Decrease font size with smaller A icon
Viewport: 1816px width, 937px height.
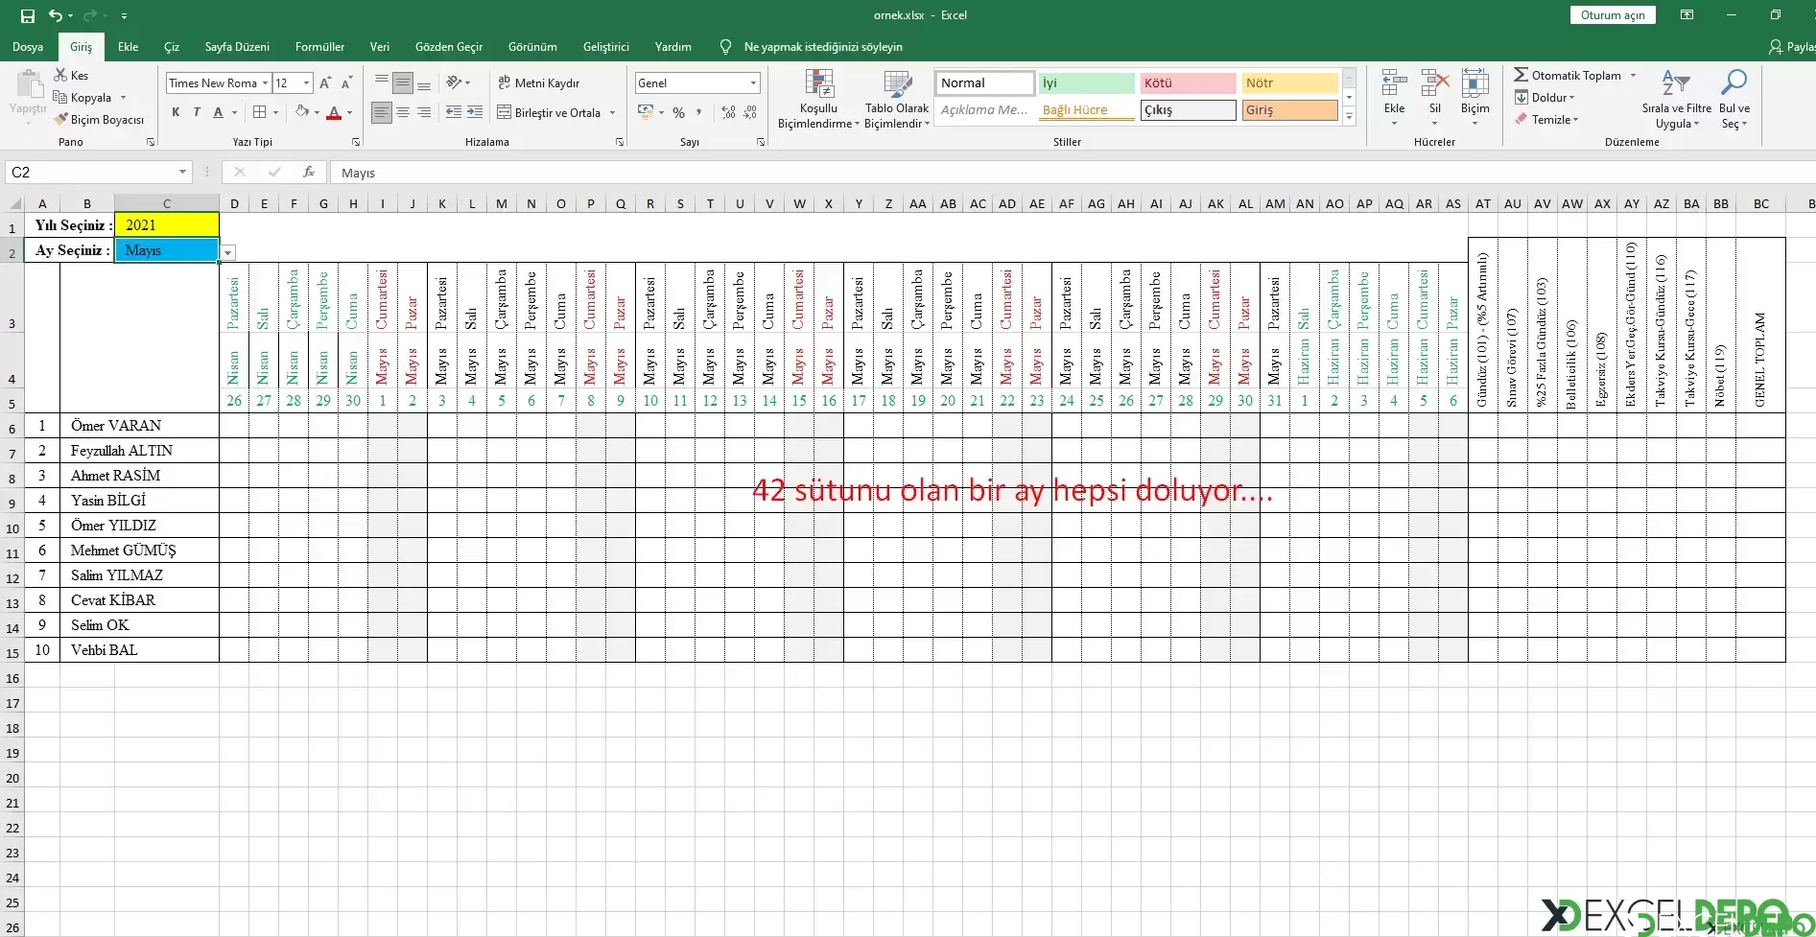tap(347, 83)
